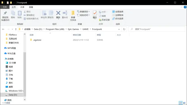Viewport: 187px width, 105px height.
Task: Switch to the Home (主页) ribbon tab
Action: click(14, 7)
